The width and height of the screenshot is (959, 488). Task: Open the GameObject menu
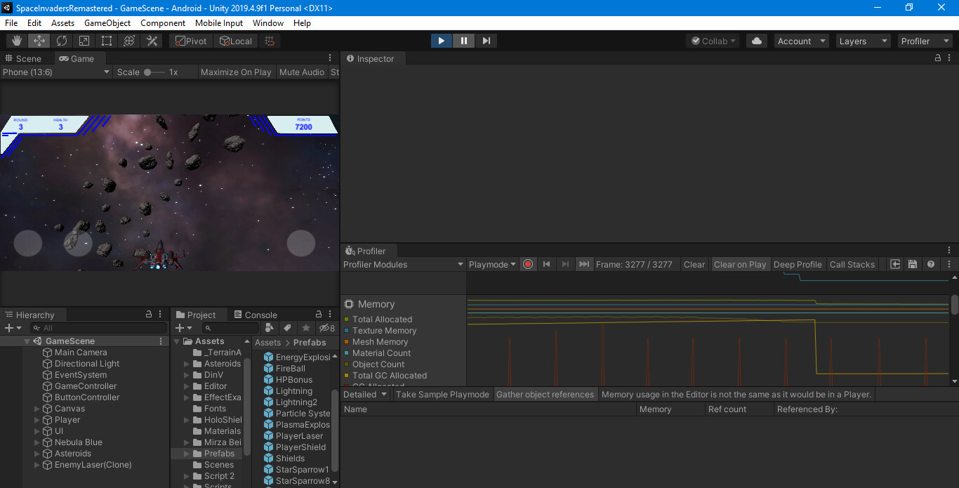[x=107, y=22]
